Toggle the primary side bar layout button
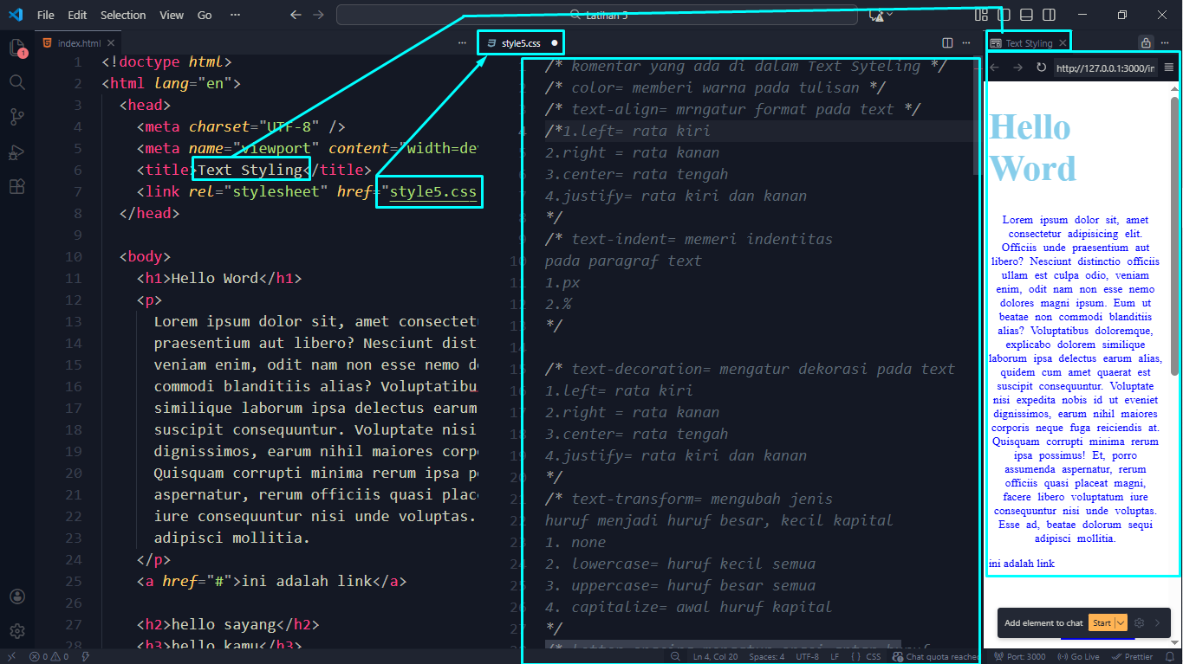The width and height of the screenshot is (1183, 664). tap(1004, 15)
